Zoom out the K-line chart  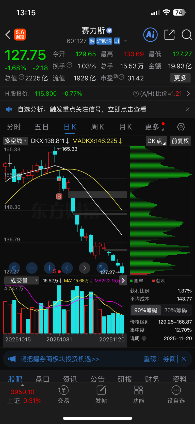click(32, 268)
